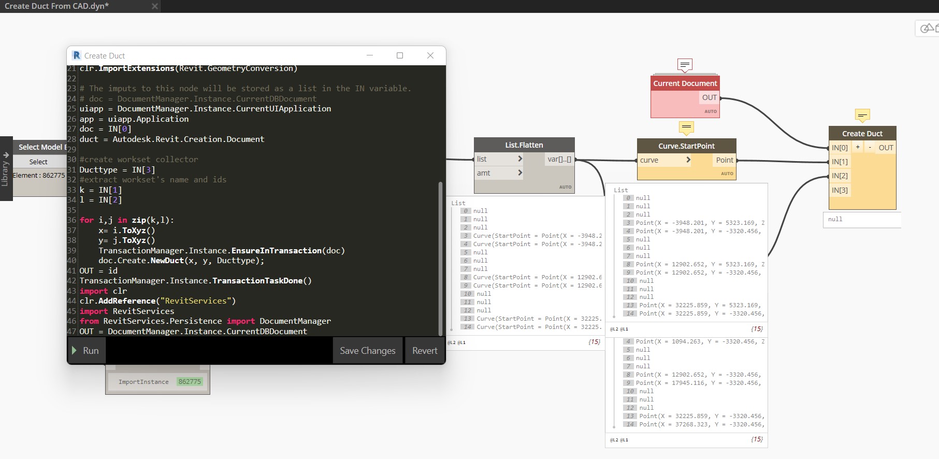The image size is (939, 459).
Task: Click the "Element : 862775" text on Select node
Action: 39,176
